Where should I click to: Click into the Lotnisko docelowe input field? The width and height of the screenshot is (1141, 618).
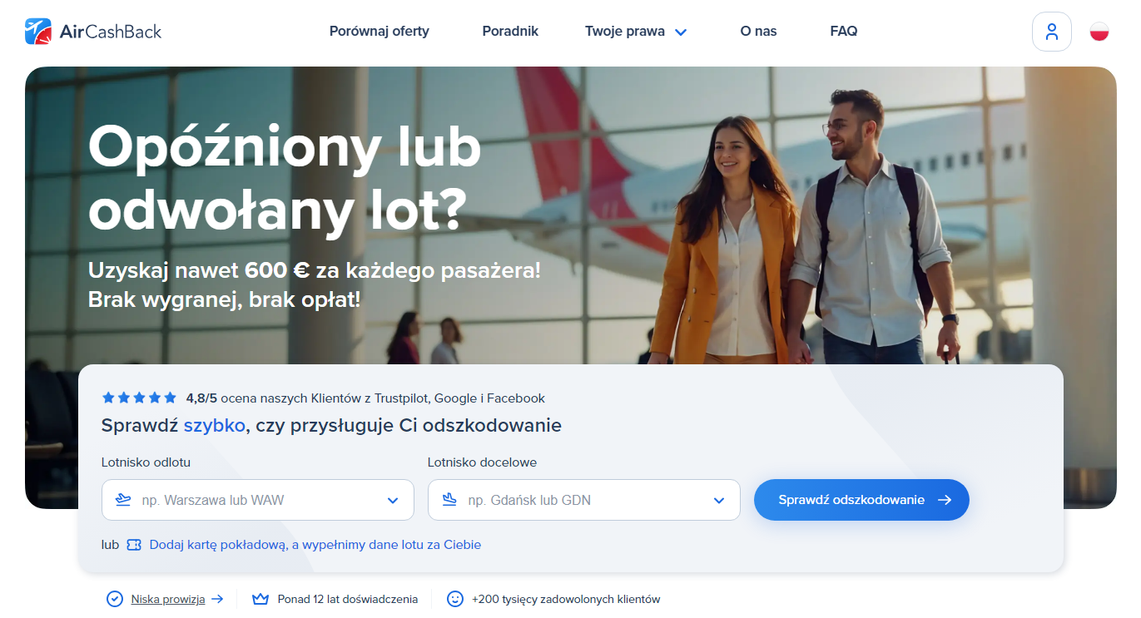(583, 500)
